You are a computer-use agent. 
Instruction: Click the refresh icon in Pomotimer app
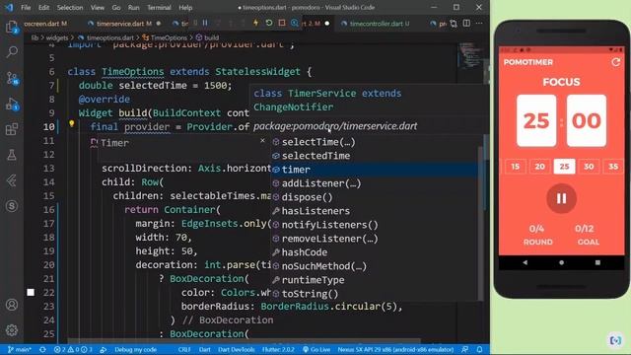(x=615, y=62)
